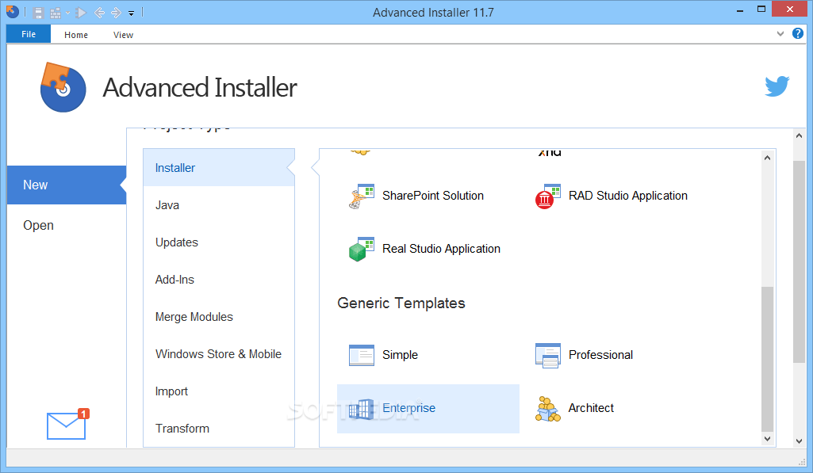Click the Twitter bird icon

pos(777,86)
